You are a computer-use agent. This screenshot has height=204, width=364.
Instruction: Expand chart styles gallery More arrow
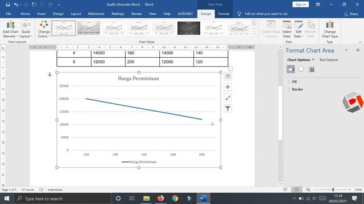coord(254,34)
